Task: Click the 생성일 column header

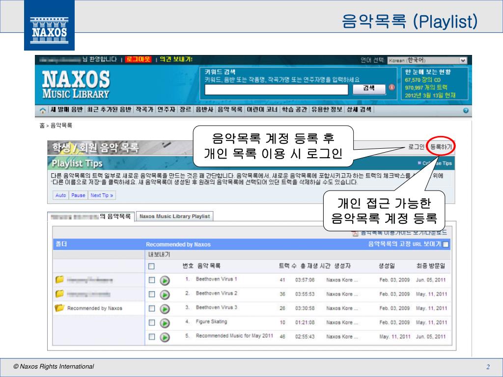Action: click(387, 266)
